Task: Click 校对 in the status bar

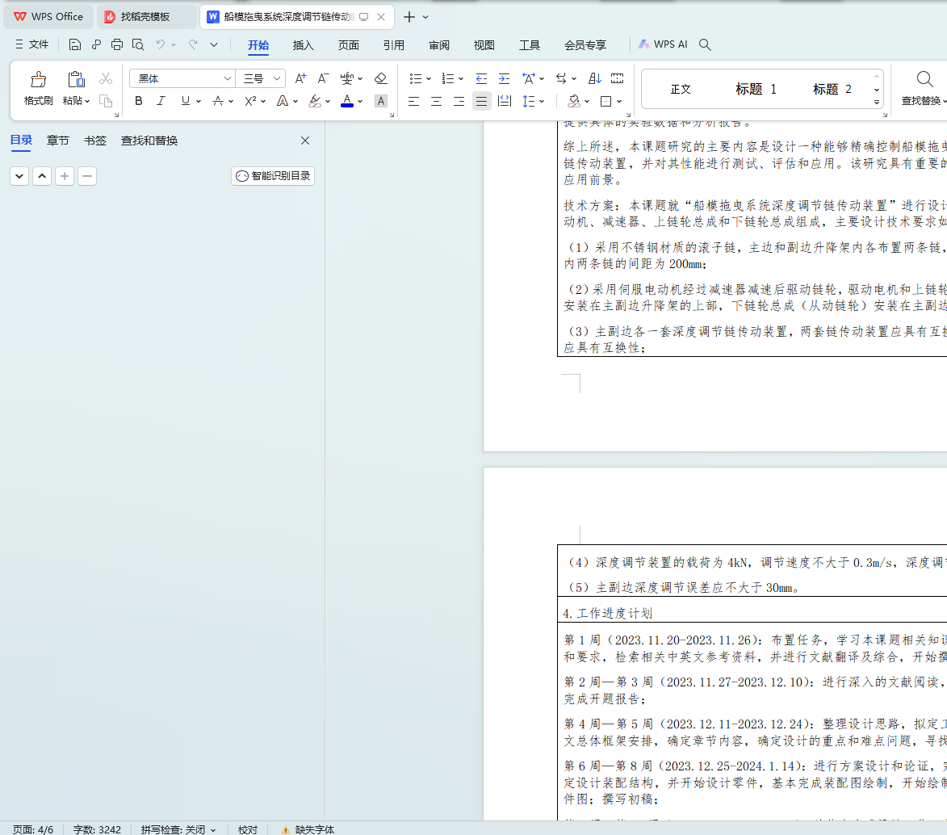Action: click(248, 829)
